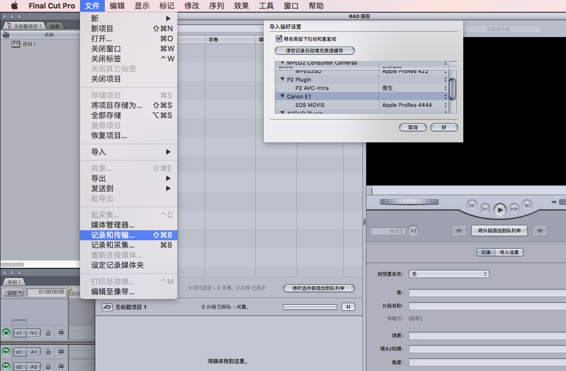The image size is (566, 371).
Task: Jump to the In point in the viewer
Action: [x=472, y=205]
